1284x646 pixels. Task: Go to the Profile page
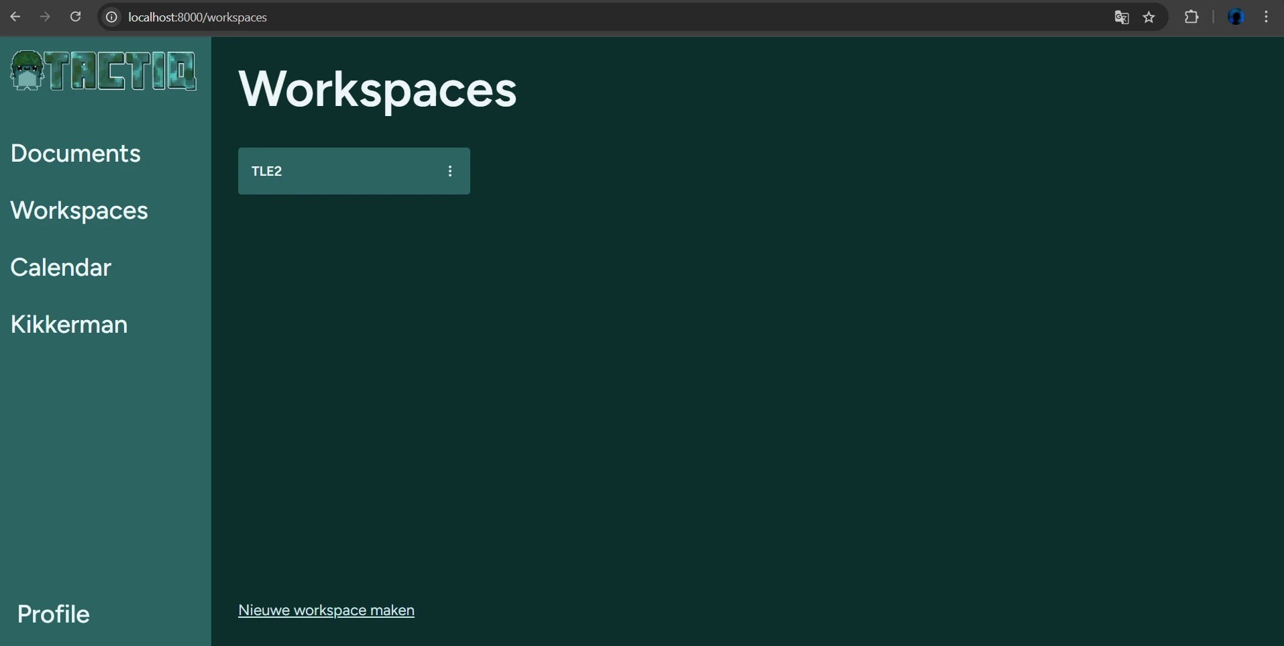point(53,613)
